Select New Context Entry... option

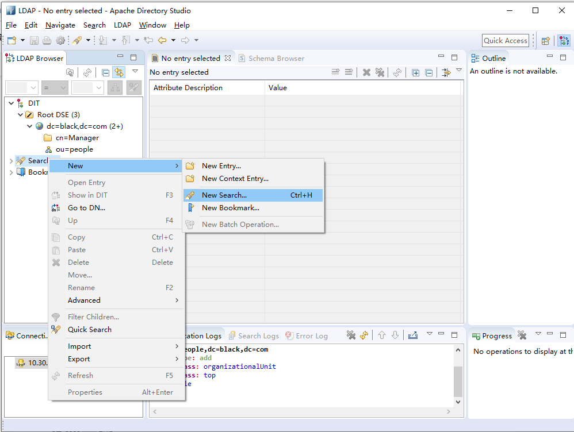point(253,179)
